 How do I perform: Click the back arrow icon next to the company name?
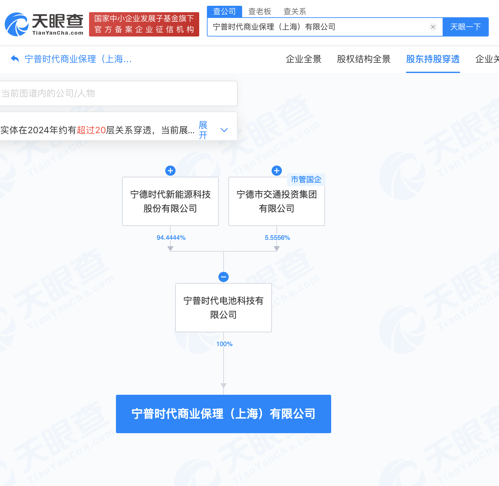click(15, 59)
